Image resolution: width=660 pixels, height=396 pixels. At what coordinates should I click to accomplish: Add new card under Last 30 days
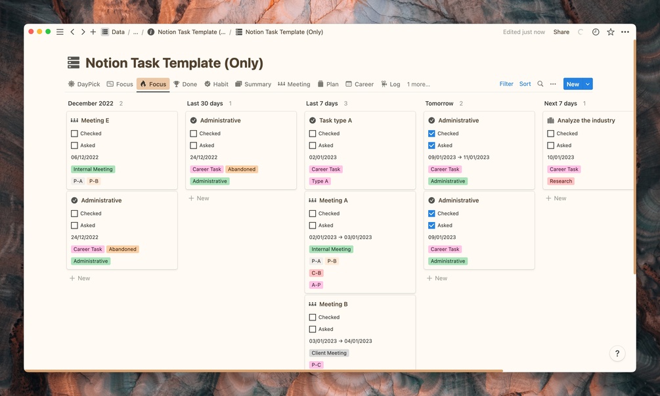[x=199, y=198]
